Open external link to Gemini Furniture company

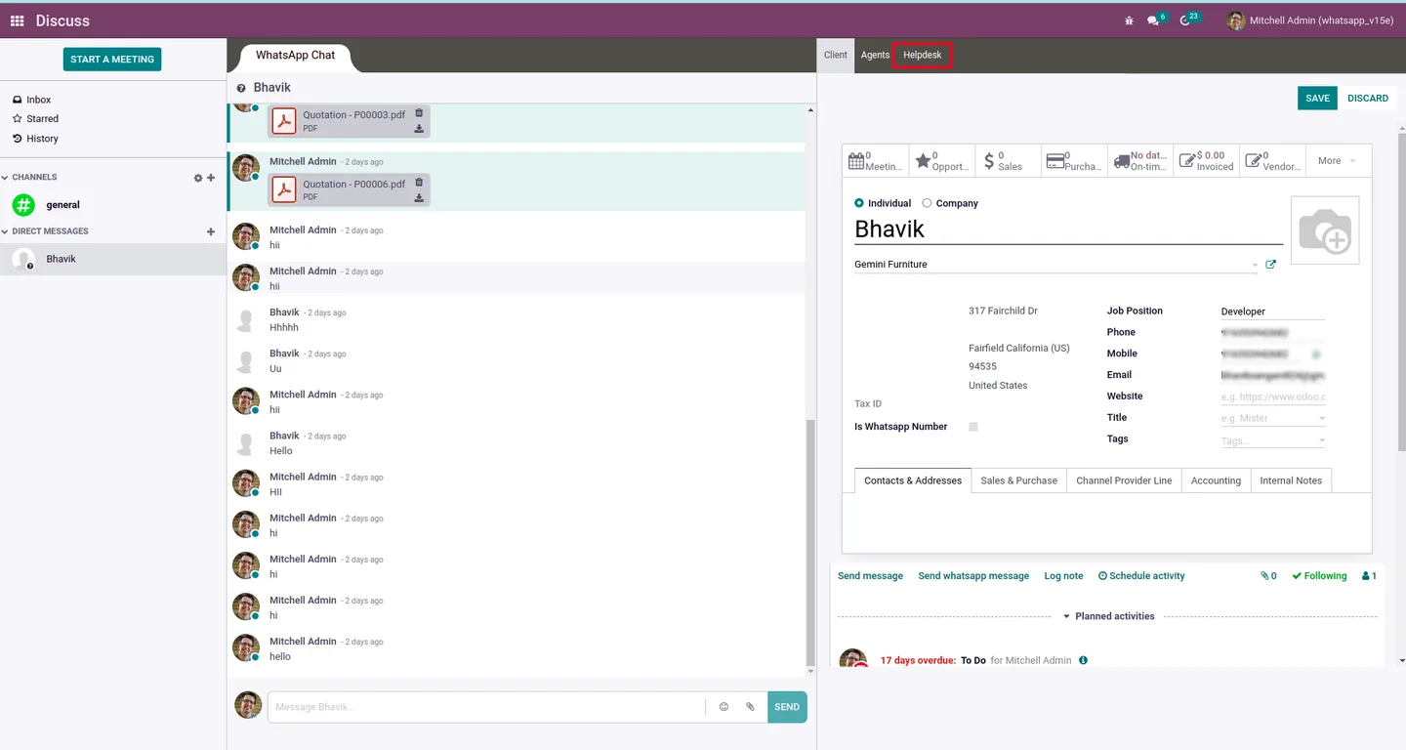click(x=1270, y=265)
